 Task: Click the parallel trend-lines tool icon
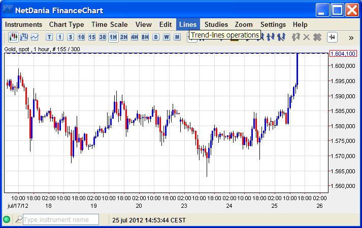click(x=271, y=37)
